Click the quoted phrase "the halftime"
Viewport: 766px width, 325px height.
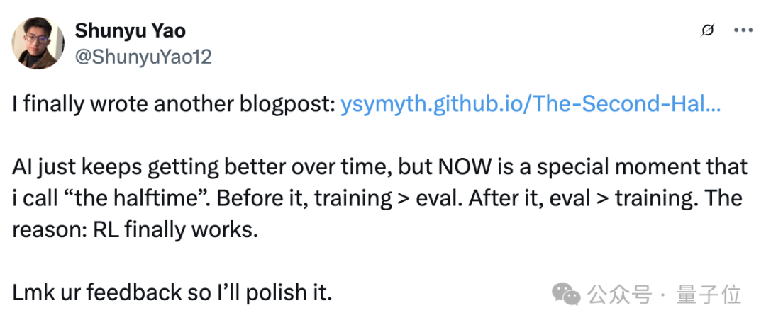click(141, 198)
